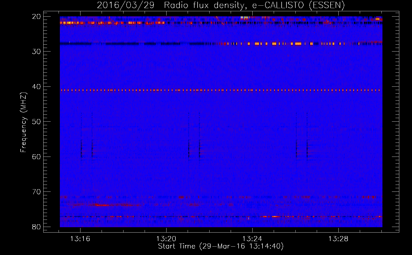
Task: Click the 20 frequency tick label
Action: tap(37, 17)
